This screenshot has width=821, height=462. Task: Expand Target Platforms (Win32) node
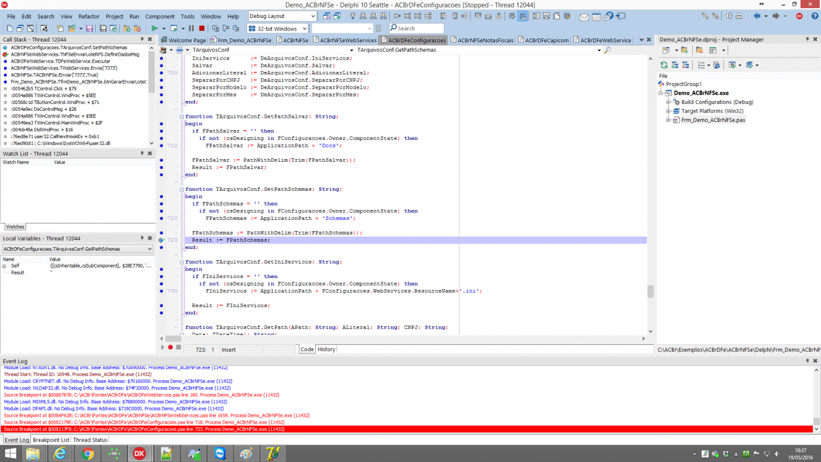pyautogui.click(x=669, y=111)
